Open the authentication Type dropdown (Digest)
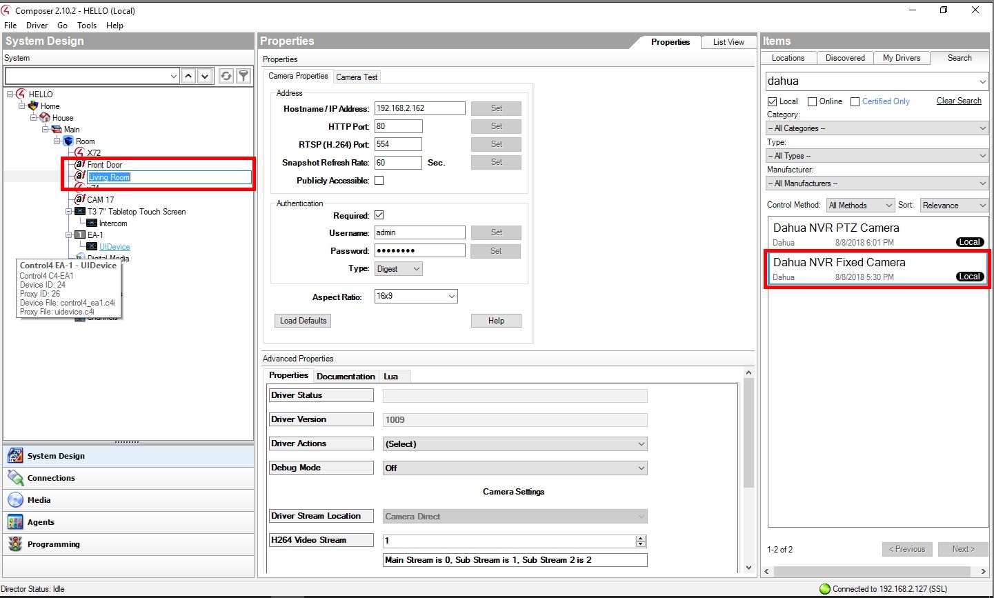This screenshot has width=994, height=598. (x=398, y=269)
